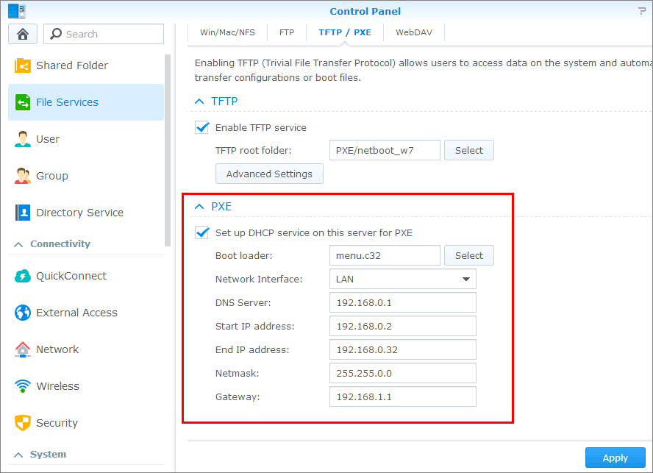Click the Home icon button
The height and width of the screenshot is (473, 653).
(23, 34)
